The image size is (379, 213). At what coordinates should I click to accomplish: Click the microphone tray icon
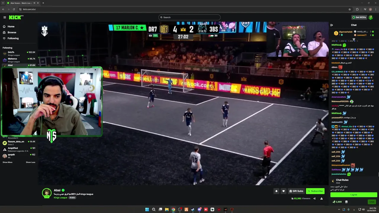click(349, 209)
